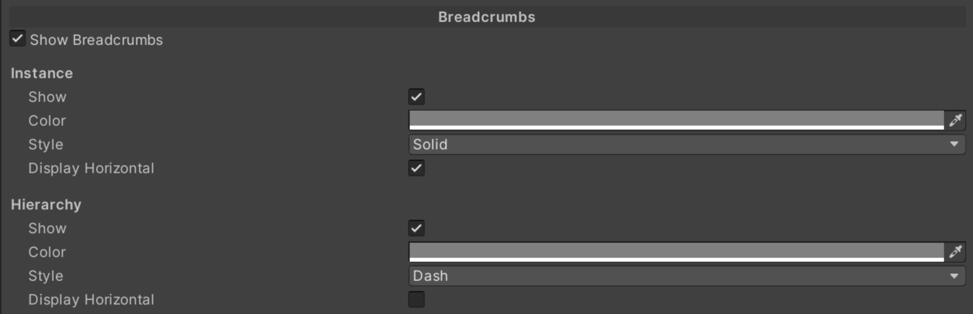This screenshot has height=314, width=973.
Task: Uncheck Show under the Hierarchy section
Action: click(x=416, y=228)
